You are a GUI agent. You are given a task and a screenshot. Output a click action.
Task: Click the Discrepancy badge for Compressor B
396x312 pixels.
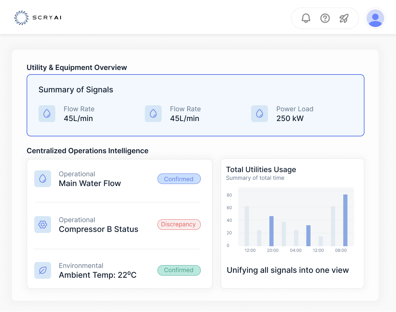(179, 225)
